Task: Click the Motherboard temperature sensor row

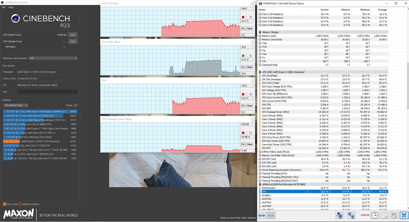Action: coord(323,188)
